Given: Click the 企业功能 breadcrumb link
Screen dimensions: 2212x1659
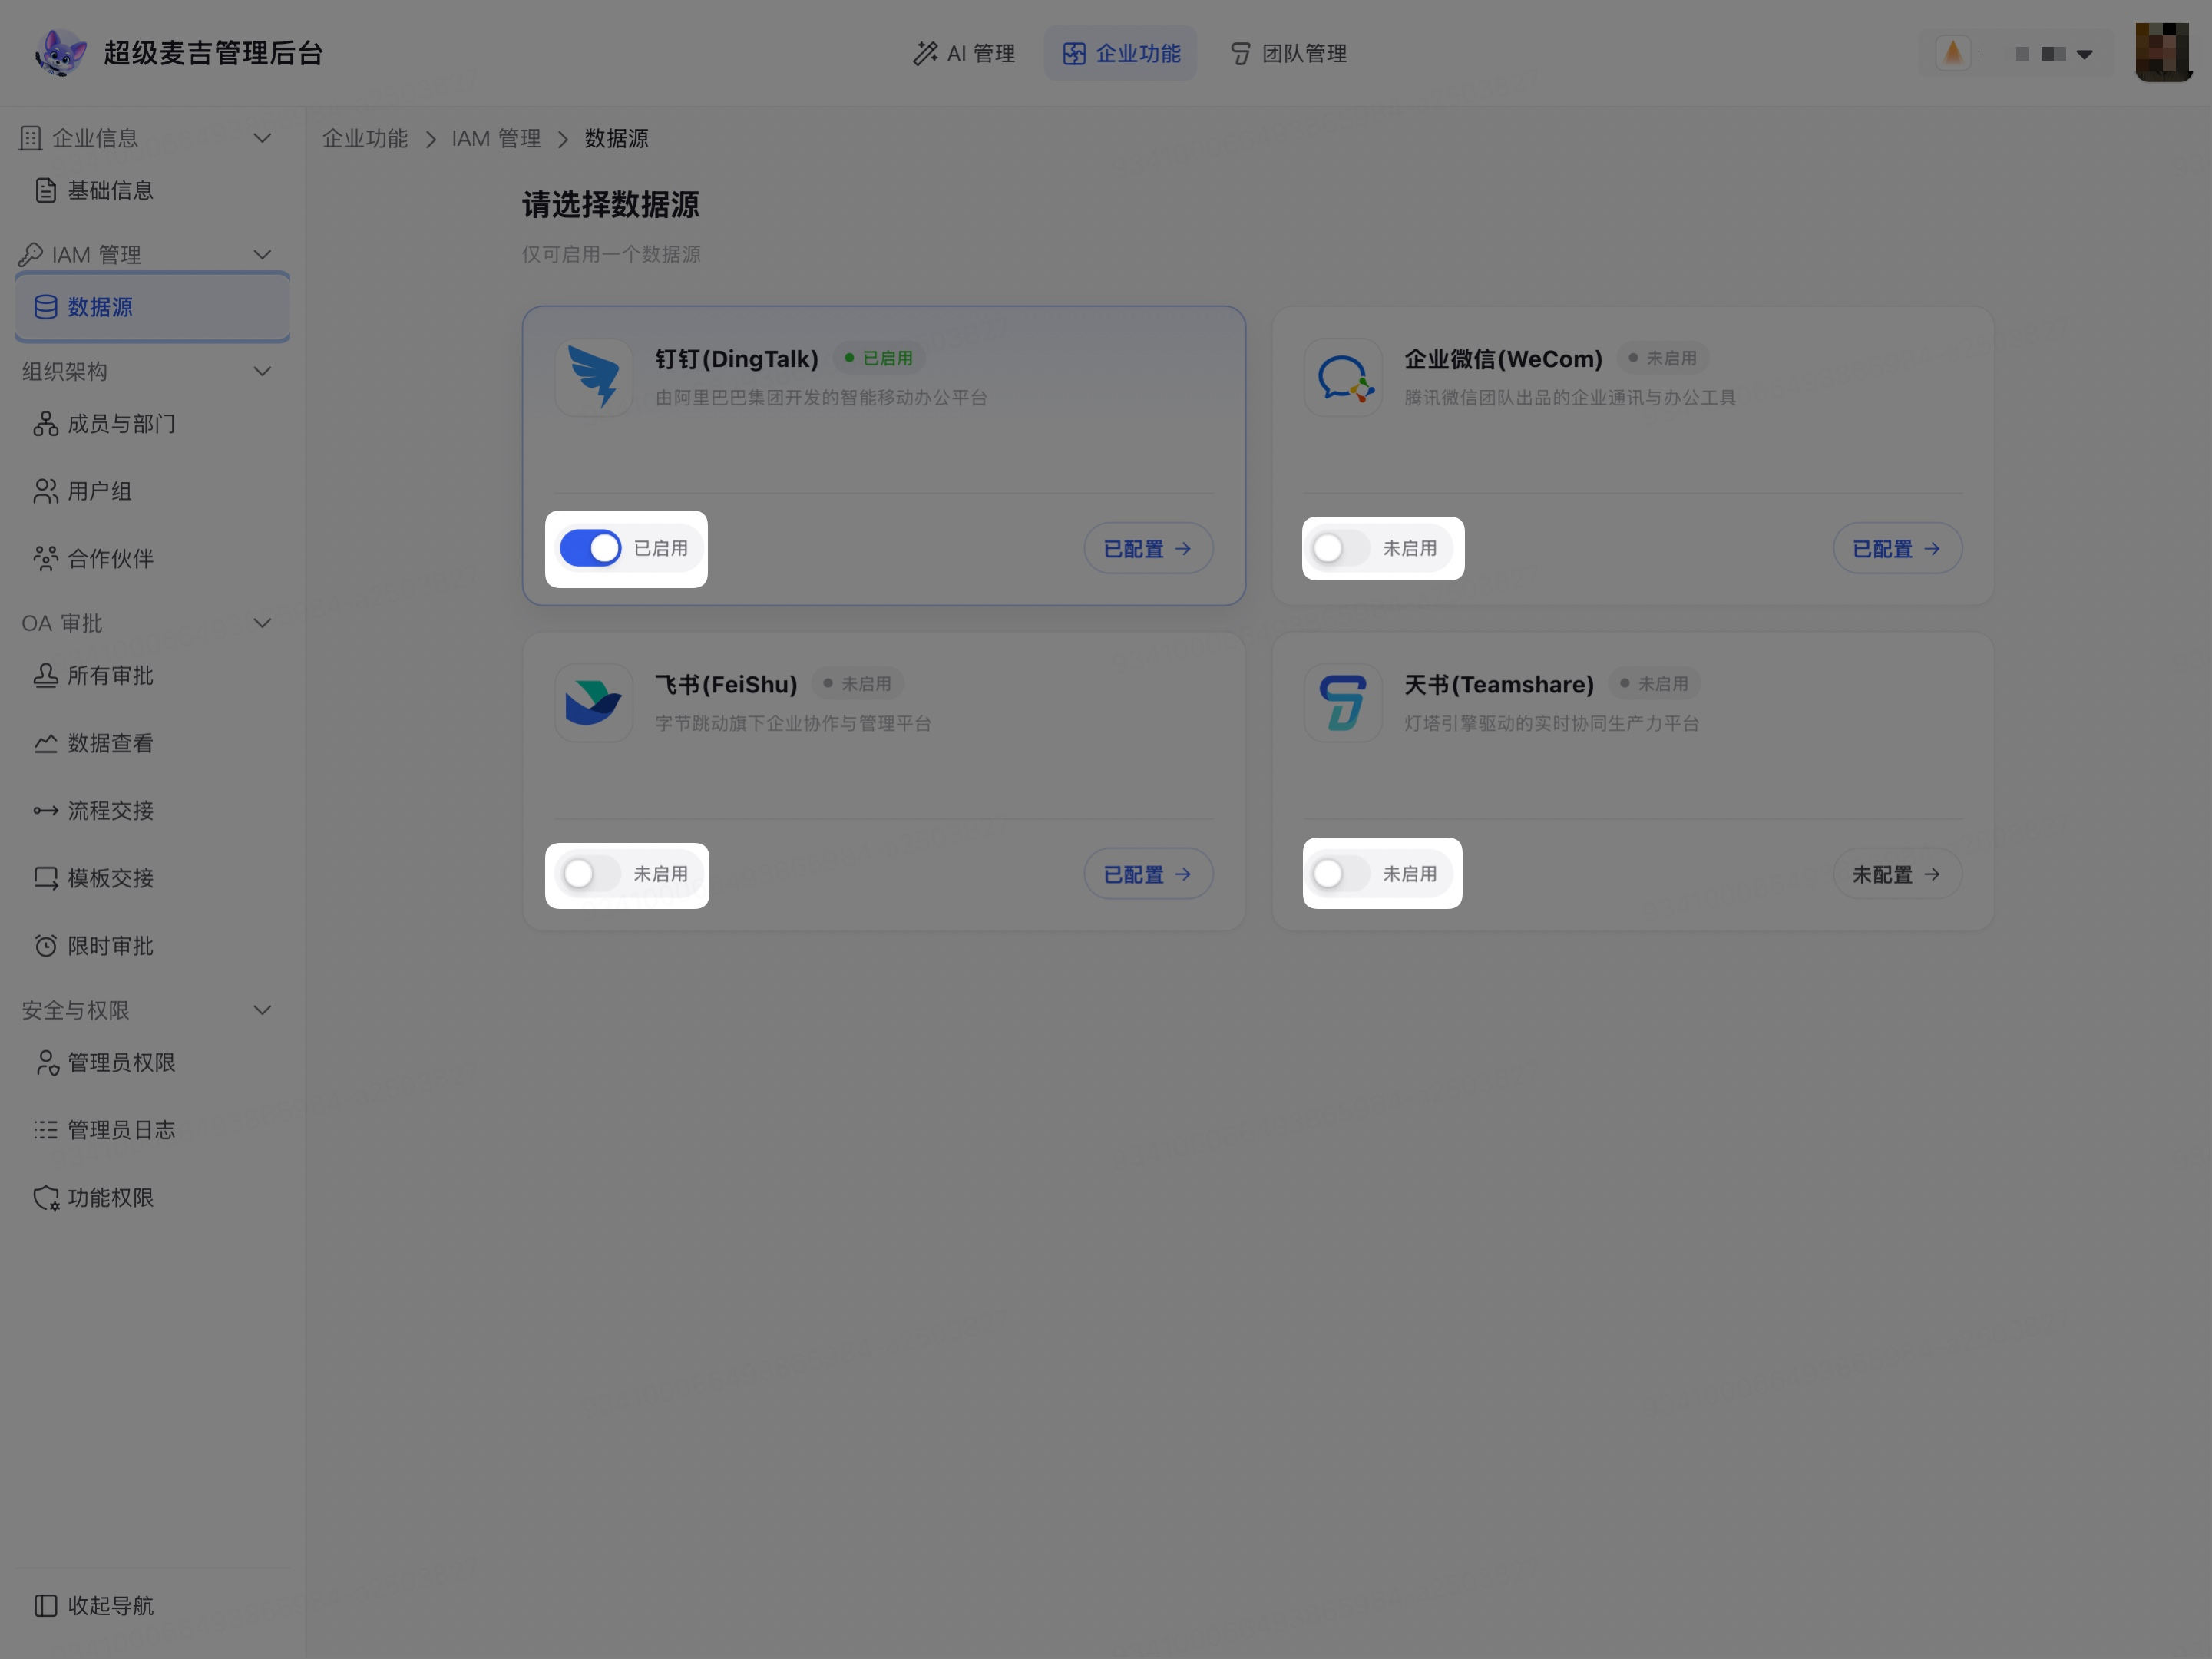Looking at the screenshot, I should click(x=365, y=138).
